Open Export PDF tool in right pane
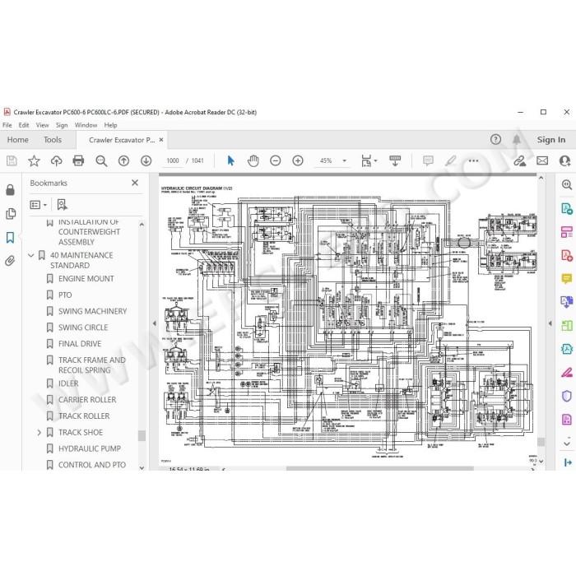 tap(567, 209)
